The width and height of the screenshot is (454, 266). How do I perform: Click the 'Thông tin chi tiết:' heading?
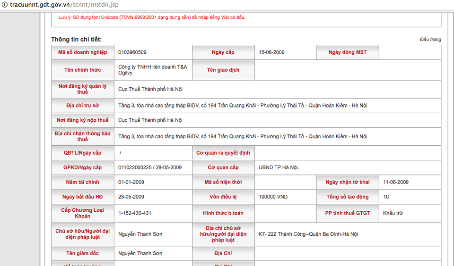76,39
